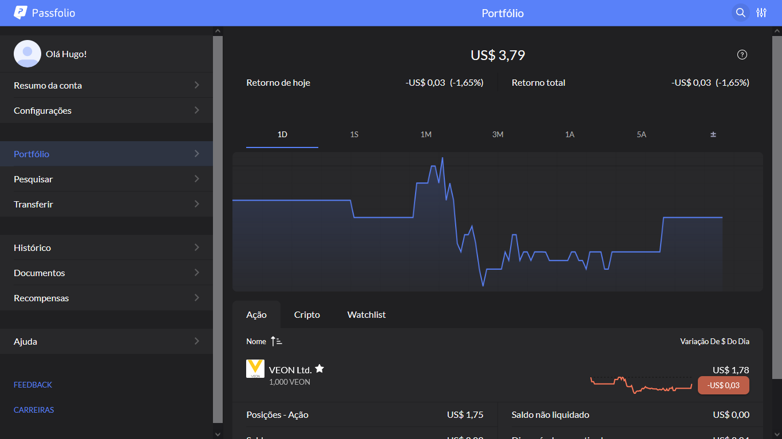
Task: Click the Nome column header
Action: pyautogui.click(x=256, y=341)
